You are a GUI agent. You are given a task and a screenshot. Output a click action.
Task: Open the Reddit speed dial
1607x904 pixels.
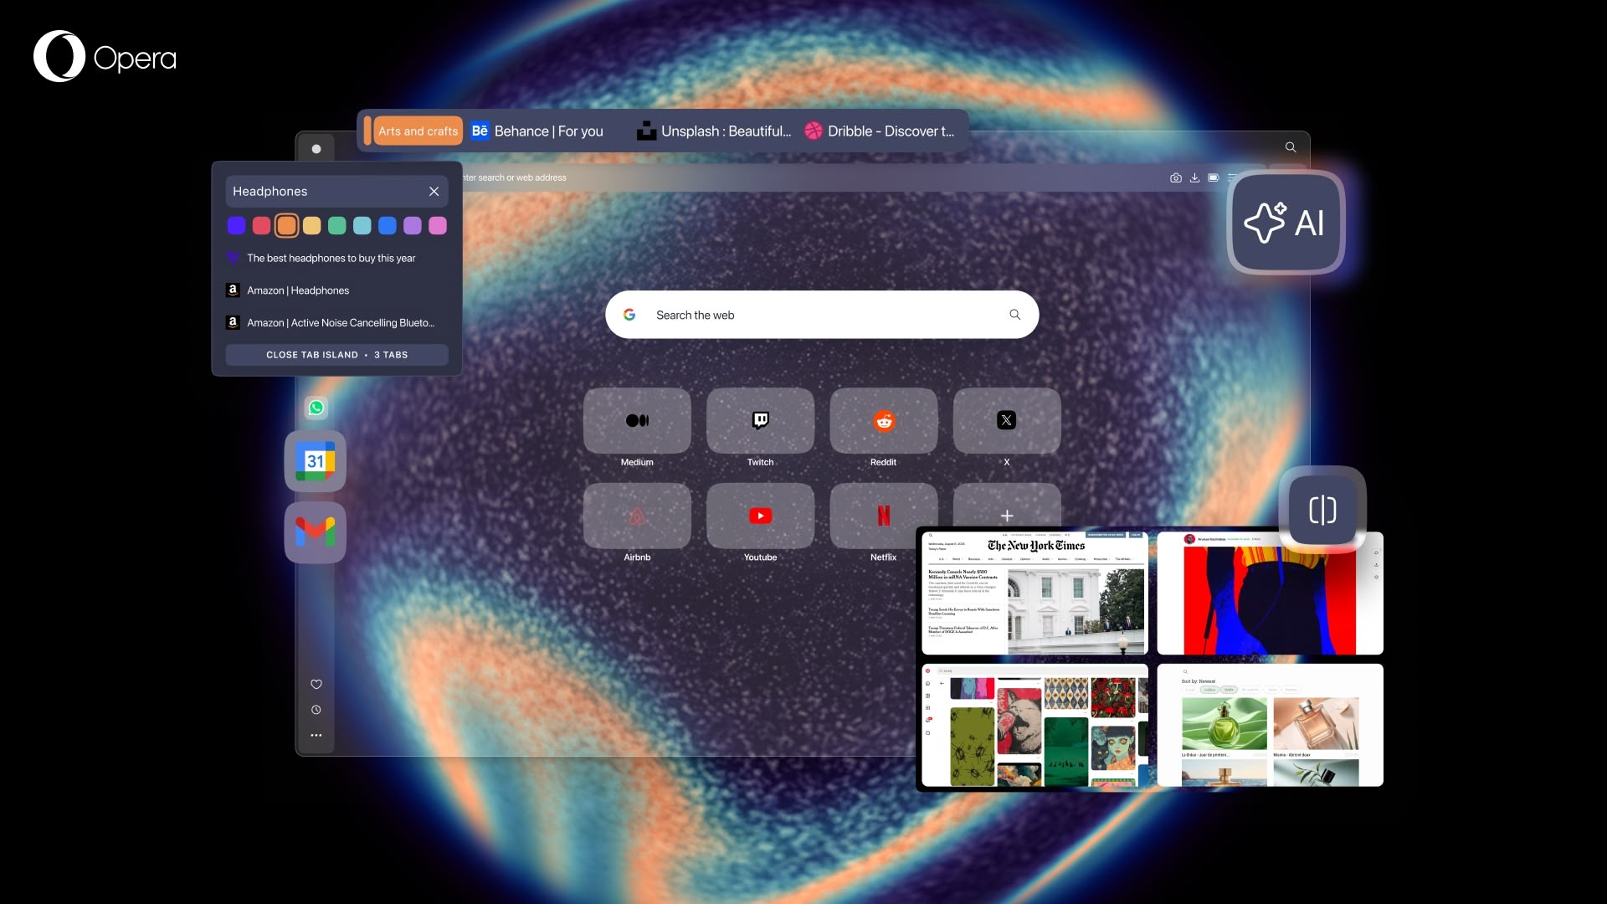tap(883, 421)
